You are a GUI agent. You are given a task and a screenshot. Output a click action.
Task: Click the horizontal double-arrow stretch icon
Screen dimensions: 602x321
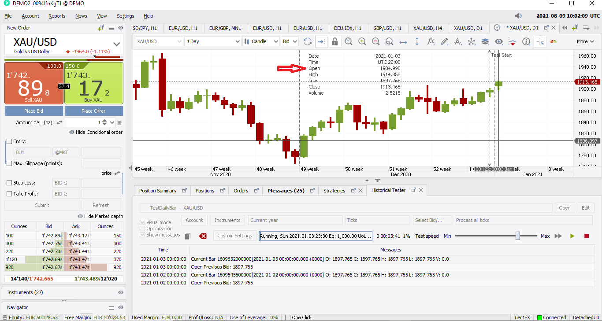(x=403, y=41)
